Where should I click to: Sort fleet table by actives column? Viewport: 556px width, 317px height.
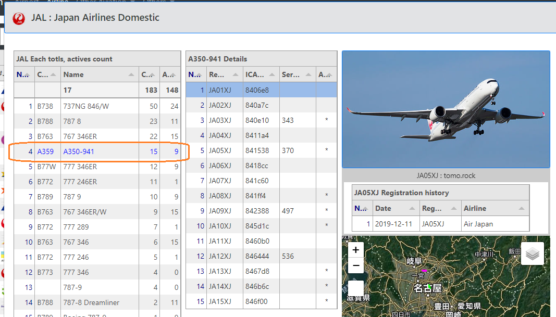170,74
